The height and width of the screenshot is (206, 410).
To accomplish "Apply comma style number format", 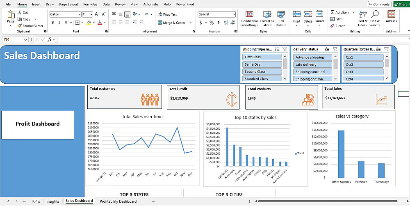I will tap(219, 23).
